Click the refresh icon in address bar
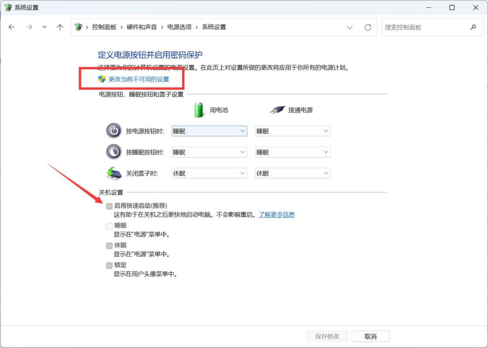The image size is (488, 348). click(x=367, y=28)
